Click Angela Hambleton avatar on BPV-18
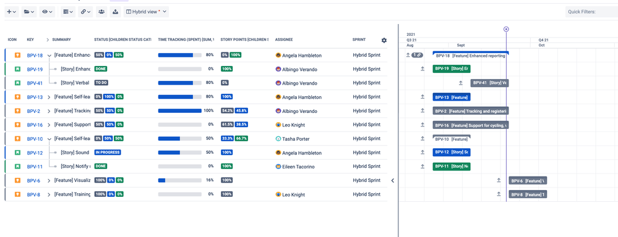Viewport: 618px width, 237px height. click(278, 56)
